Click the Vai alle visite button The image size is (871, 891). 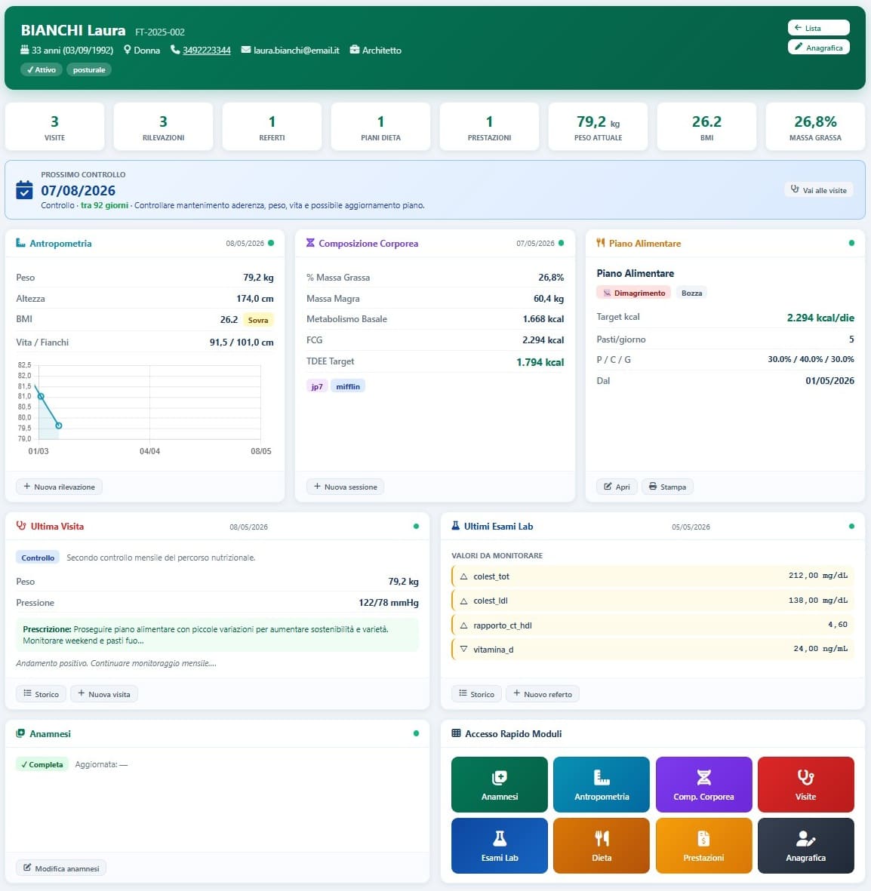(819, 190)
